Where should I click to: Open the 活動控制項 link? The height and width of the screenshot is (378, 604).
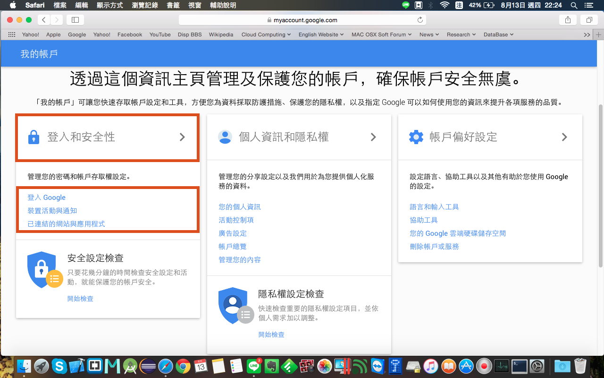pos(236,220)
